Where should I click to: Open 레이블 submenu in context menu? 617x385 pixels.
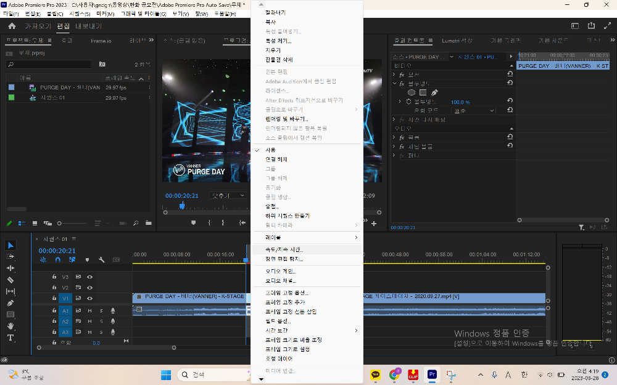(x=306, y=238)
